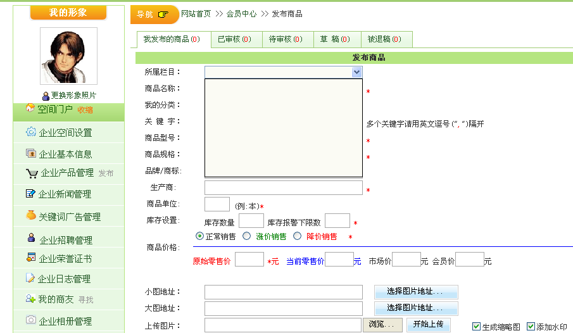Image resolution: width=573 pixels, height=333 pixels.
Task: Open 企业招聘管理 in the sidebar
Action: 66,240
